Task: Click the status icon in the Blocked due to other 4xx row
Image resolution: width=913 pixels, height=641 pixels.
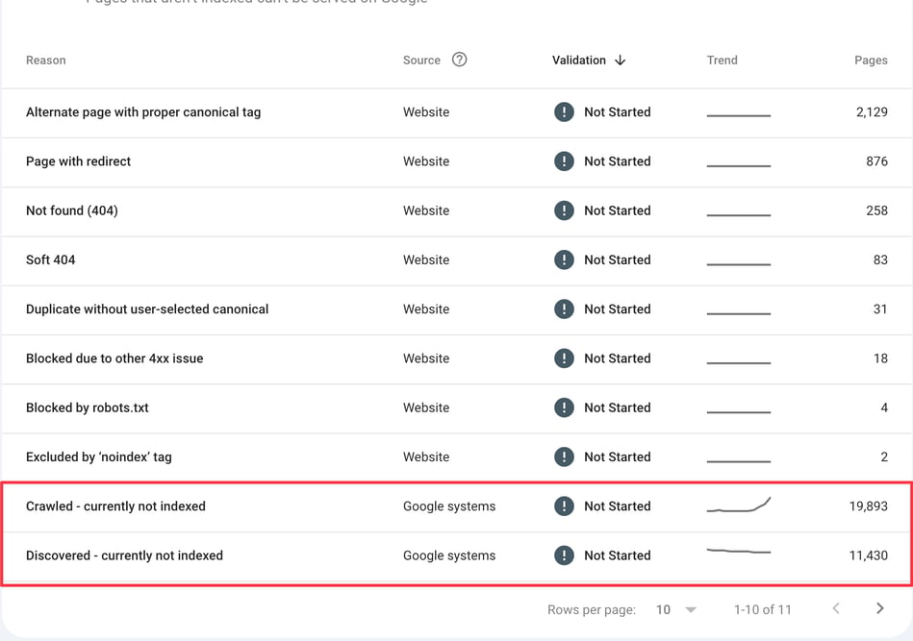Action: (x=564, y=358)
